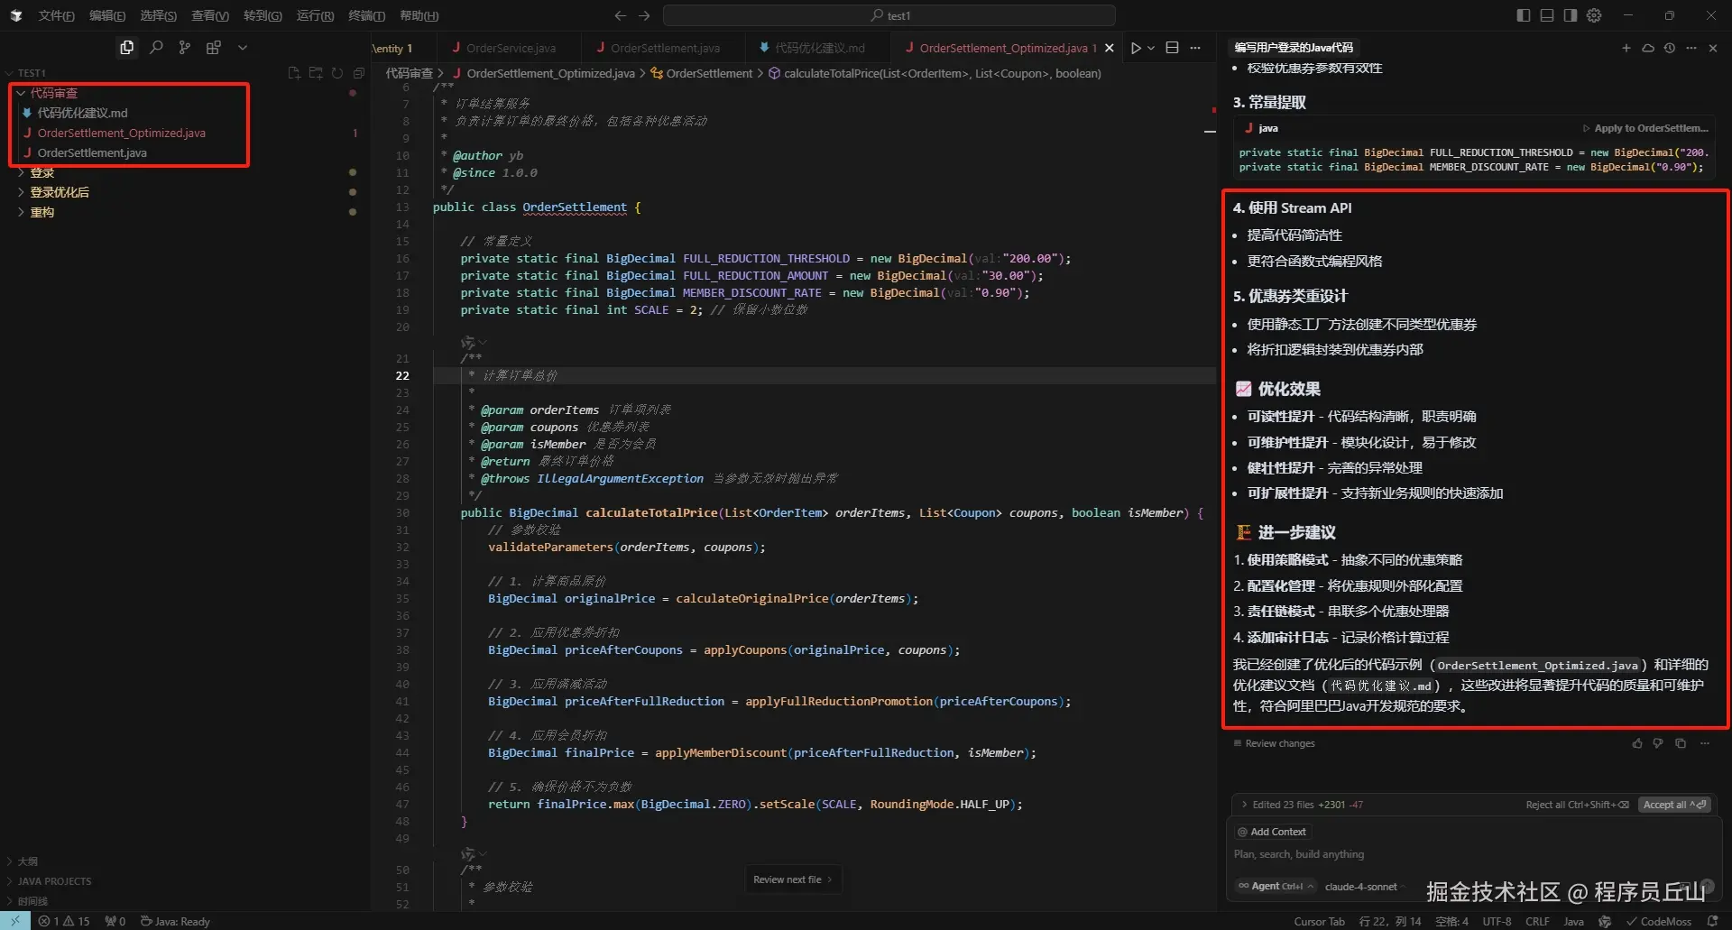The image size is (1732, 930).
Task: Open the Extensions view icon
Action: [x=214, y=48]
